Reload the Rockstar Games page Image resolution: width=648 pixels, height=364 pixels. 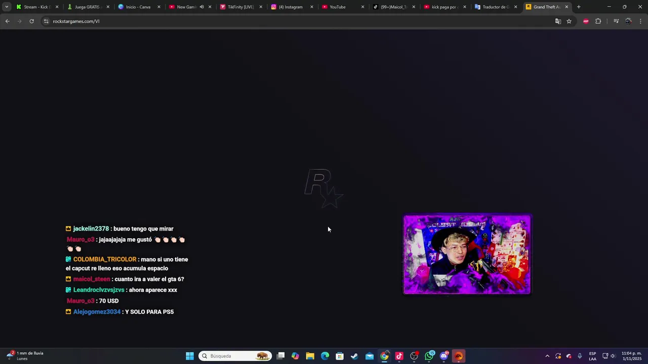31,21
